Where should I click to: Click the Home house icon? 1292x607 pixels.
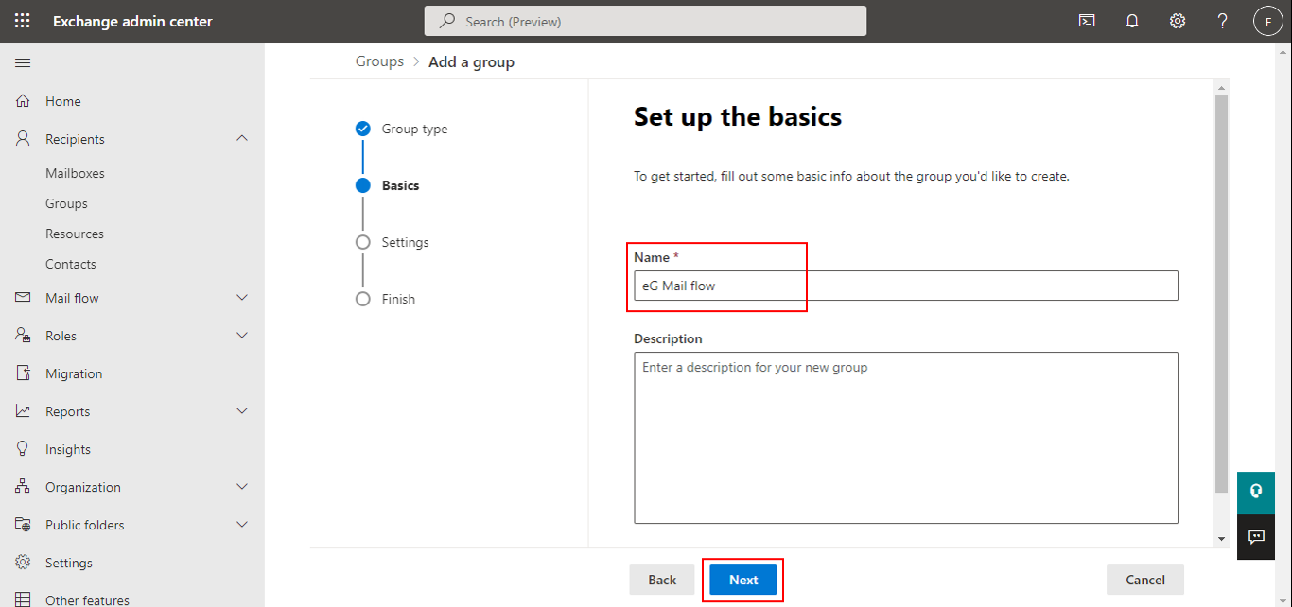[24, 101]
